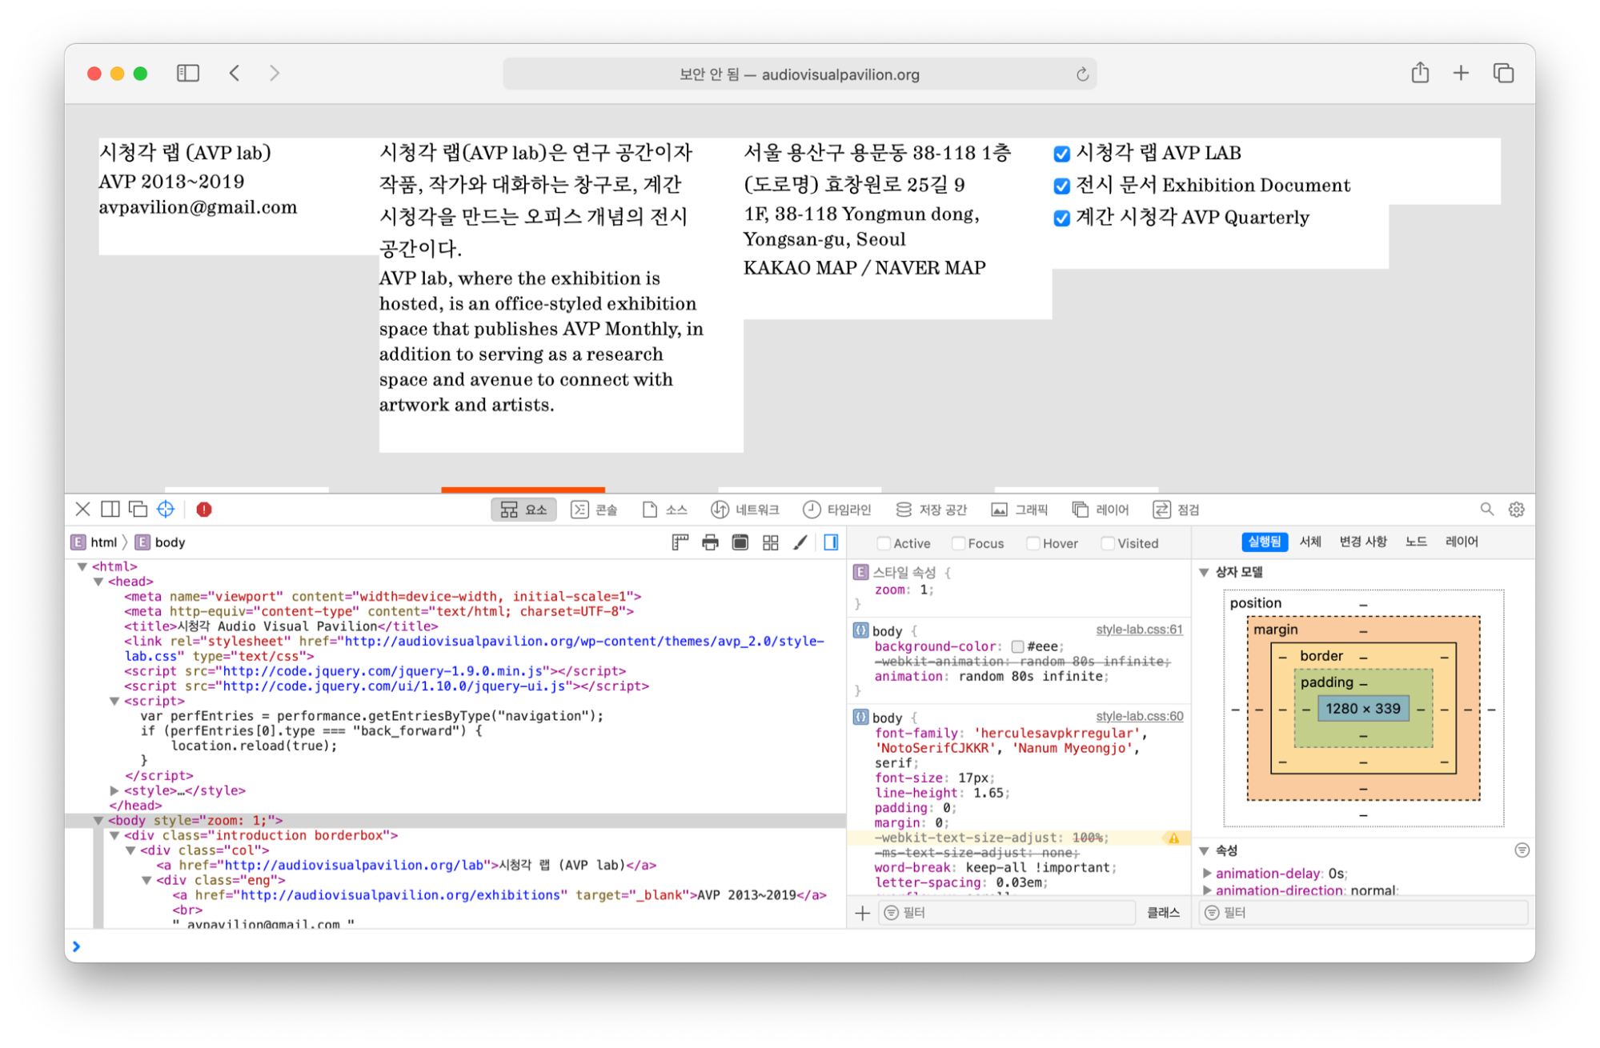Open the Share icon in Safari toolbar
The image size is (1600, 1048).
(1420, 73)
